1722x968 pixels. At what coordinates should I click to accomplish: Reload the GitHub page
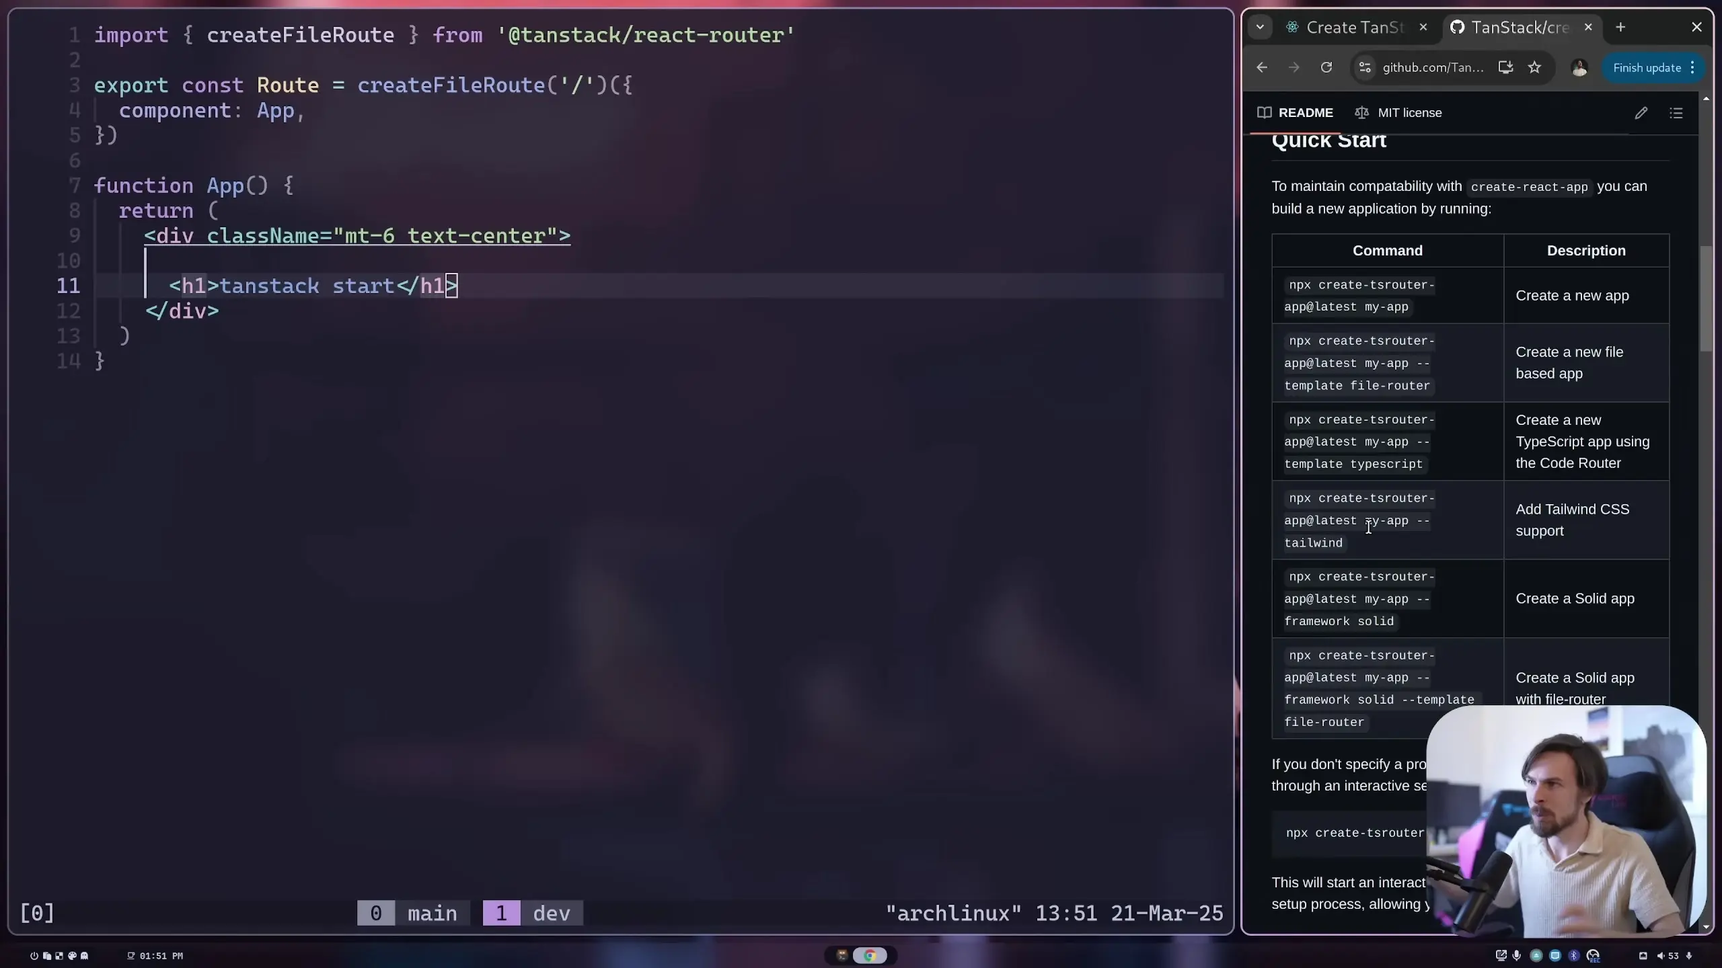pos(1326,67)
